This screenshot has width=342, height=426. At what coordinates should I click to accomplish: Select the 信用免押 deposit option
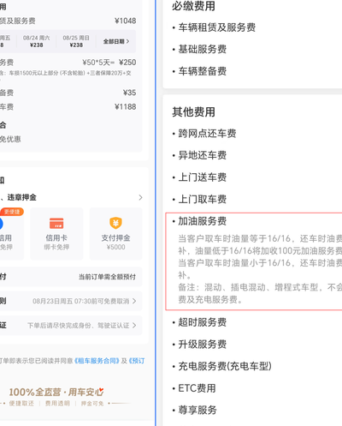coord(12,234)
